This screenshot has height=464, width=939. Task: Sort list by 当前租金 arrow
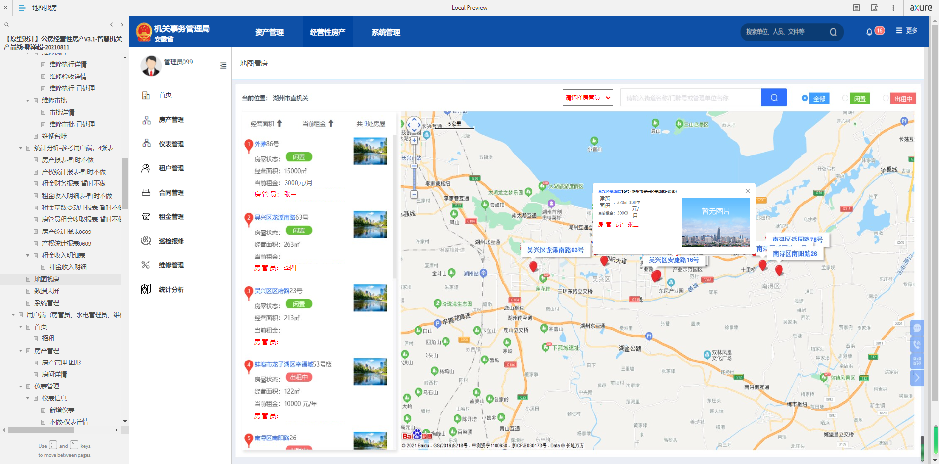coord(331,123)
